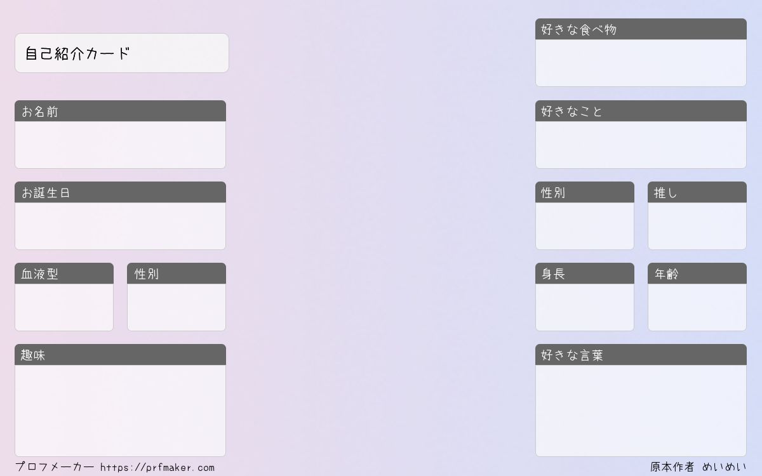Click the 推し field
Image resolution: width=762 pixels, height=476 pixels.
click(x=697, y=226)
